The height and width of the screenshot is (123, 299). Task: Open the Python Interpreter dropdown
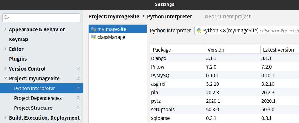[x=247, y=31]
